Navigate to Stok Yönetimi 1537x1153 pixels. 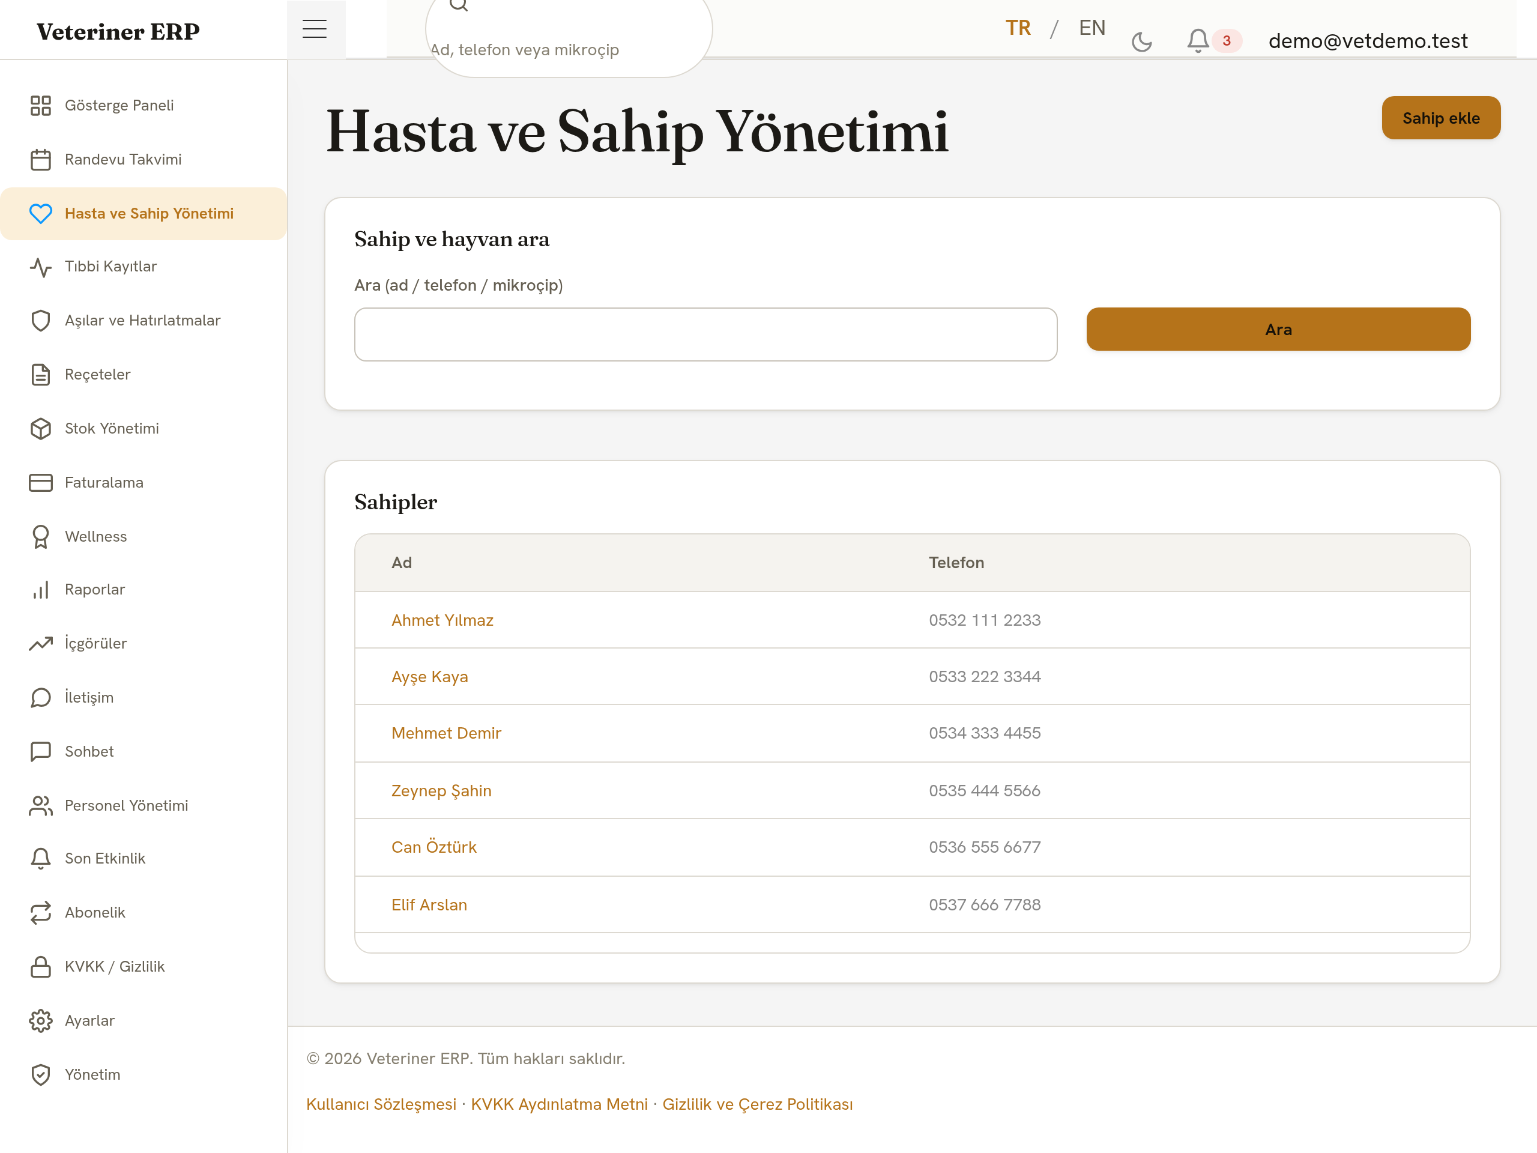pyautogui.click(x=144, y=428)
